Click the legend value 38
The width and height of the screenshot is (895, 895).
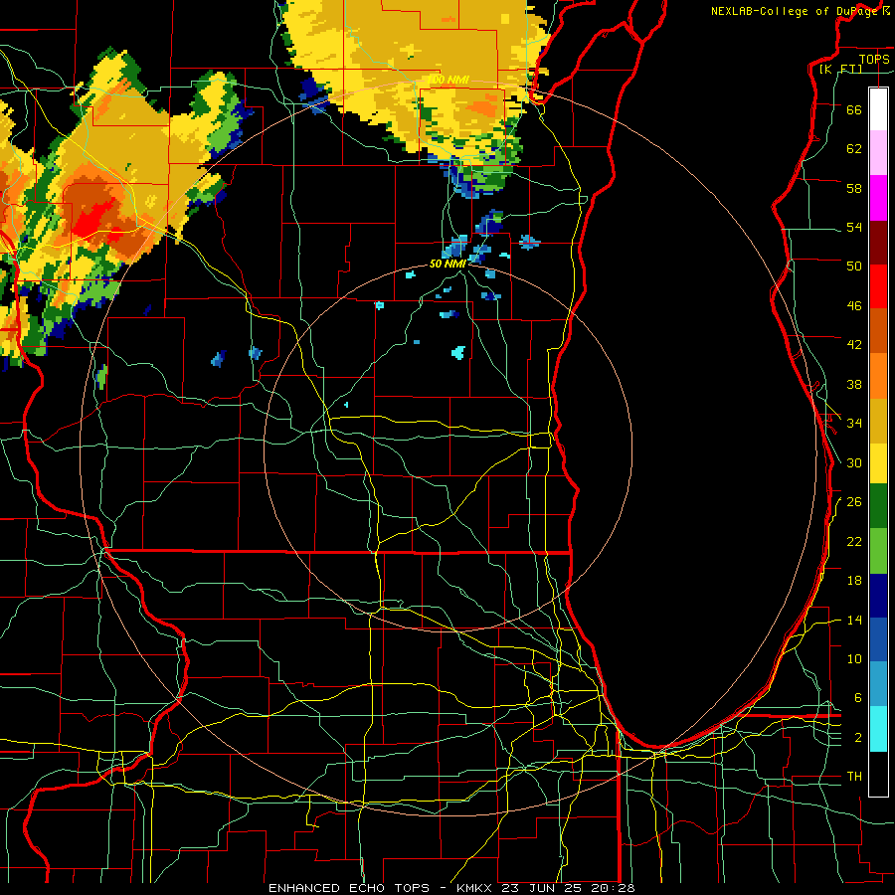pos(854,384)
